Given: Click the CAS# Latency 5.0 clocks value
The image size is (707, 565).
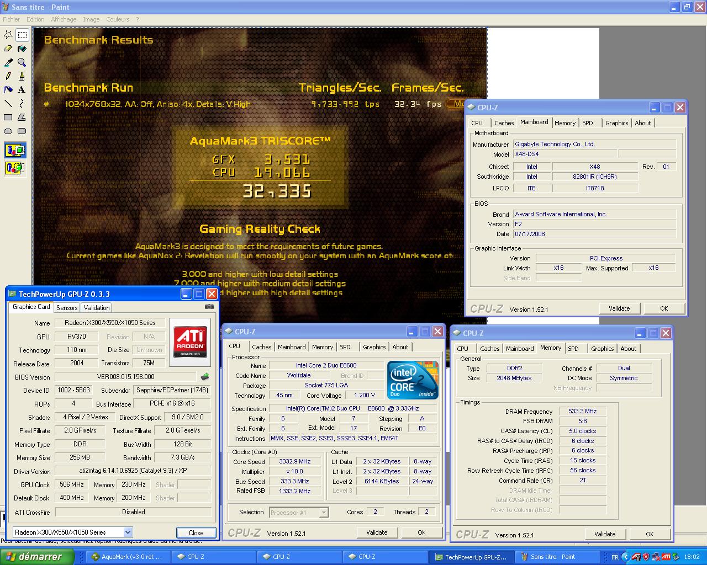Looking at the screenshot, I should [583, 431].
